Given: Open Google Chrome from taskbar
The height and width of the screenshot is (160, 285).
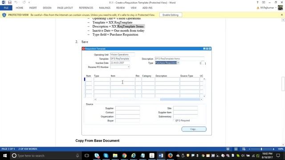Looking at the screenshot, I should (x=124, y=156).
